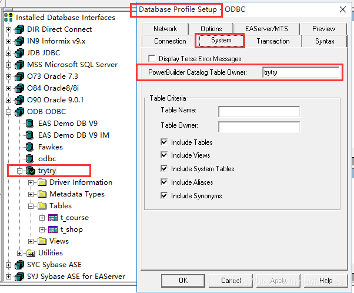Expand the DIR Direct Connect node
Viewport: 354px width, 293px height.
[x=8, y=29]
